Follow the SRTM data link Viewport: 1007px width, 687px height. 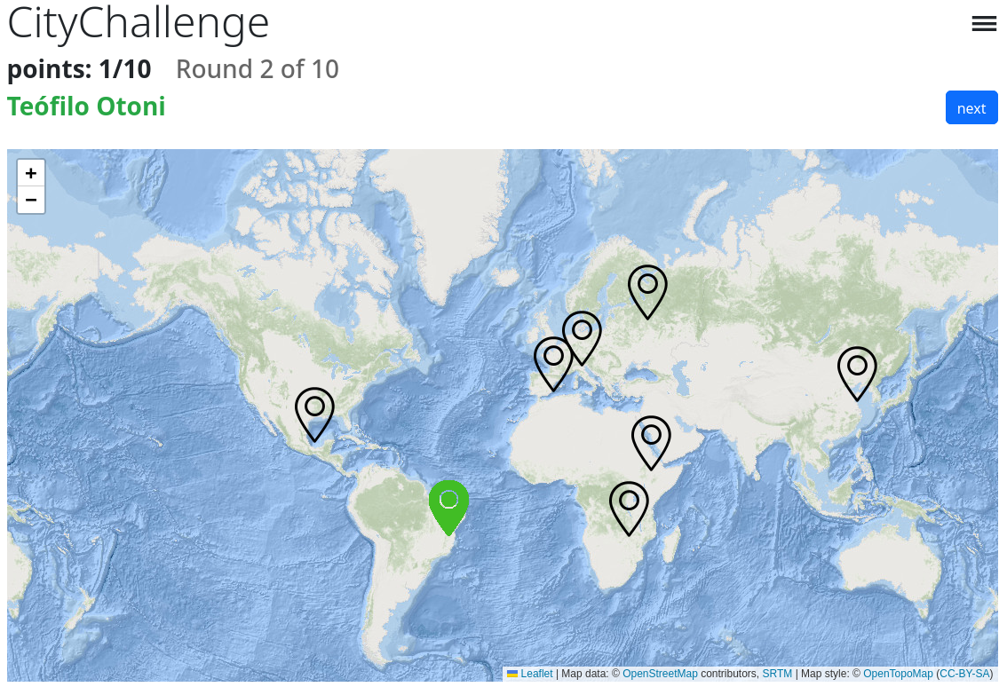pos(777,674)
